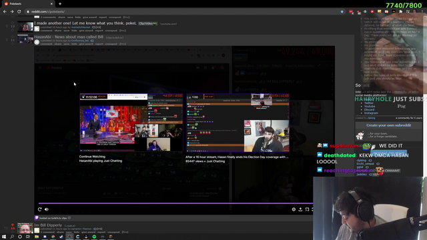Image resolution: width=427 pixels, height=240 pixels.
Task: Collapse the HasanAbi clip expando
Action: [37, 42]
